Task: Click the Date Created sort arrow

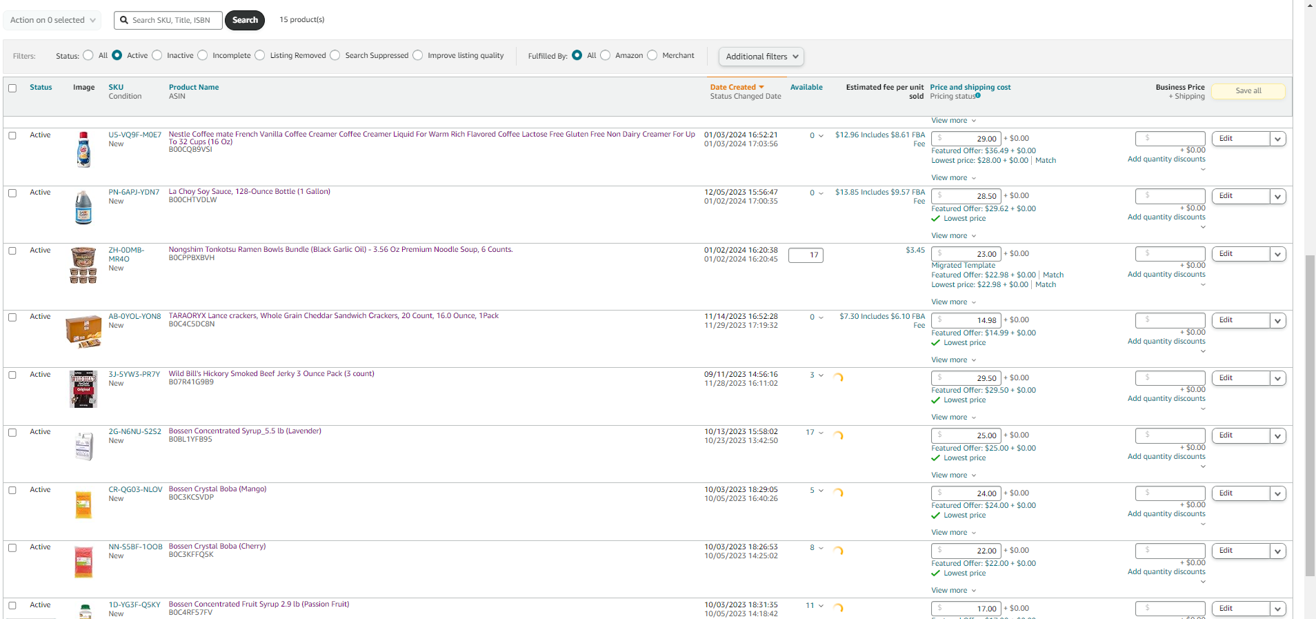Action: [x=761, y=87]
